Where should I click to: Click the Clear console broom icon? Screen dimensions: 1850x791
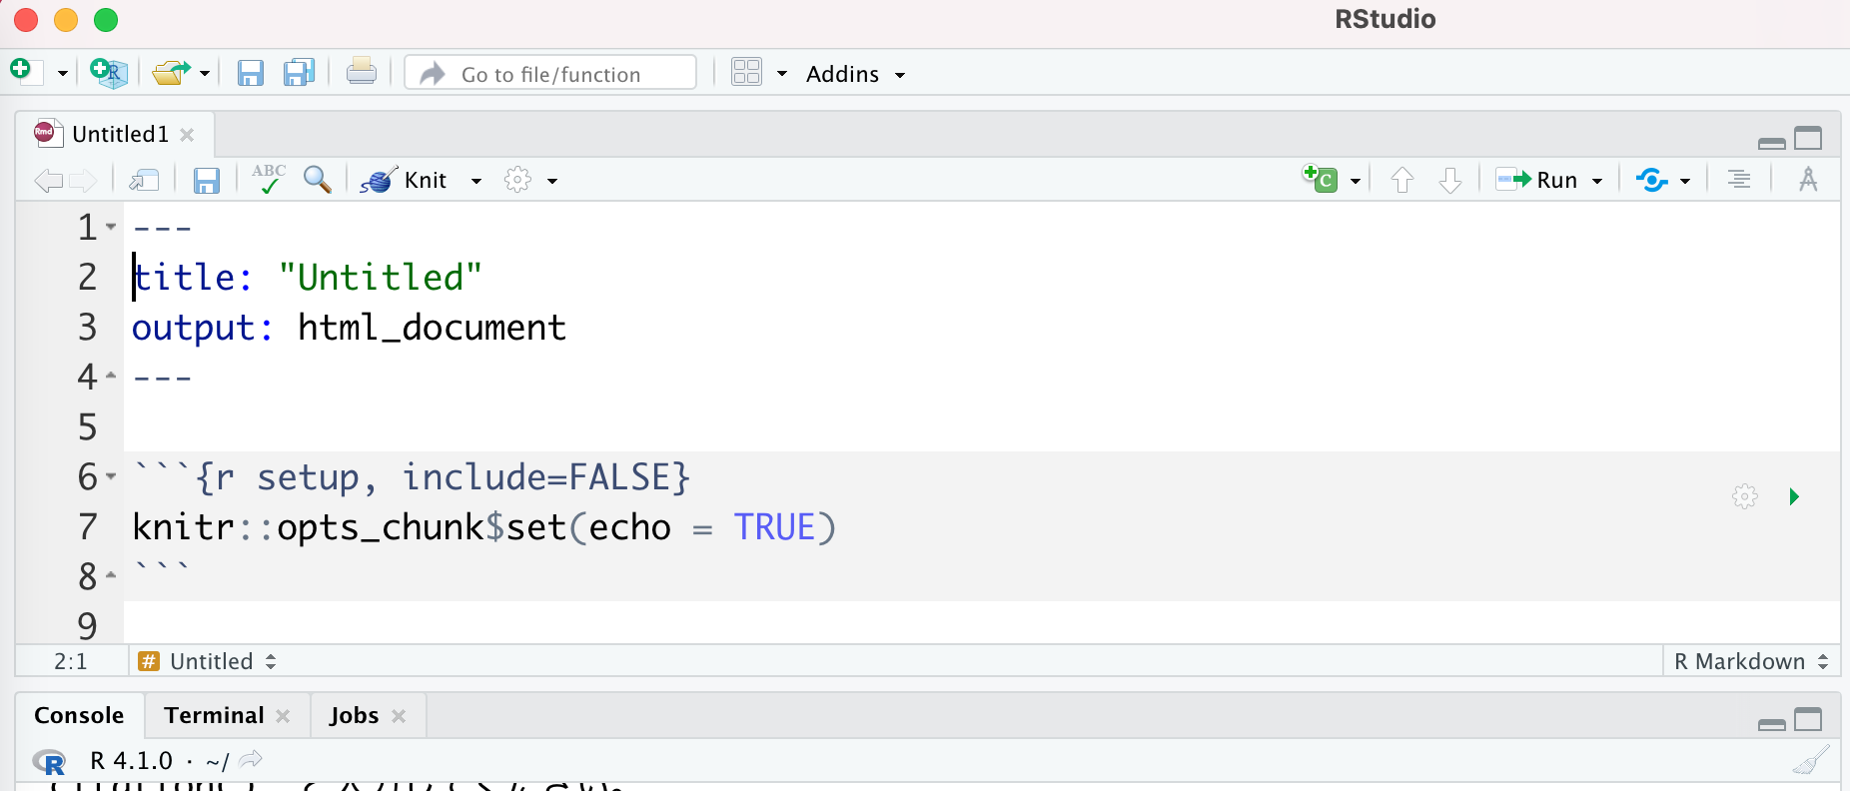point(1810,761)
